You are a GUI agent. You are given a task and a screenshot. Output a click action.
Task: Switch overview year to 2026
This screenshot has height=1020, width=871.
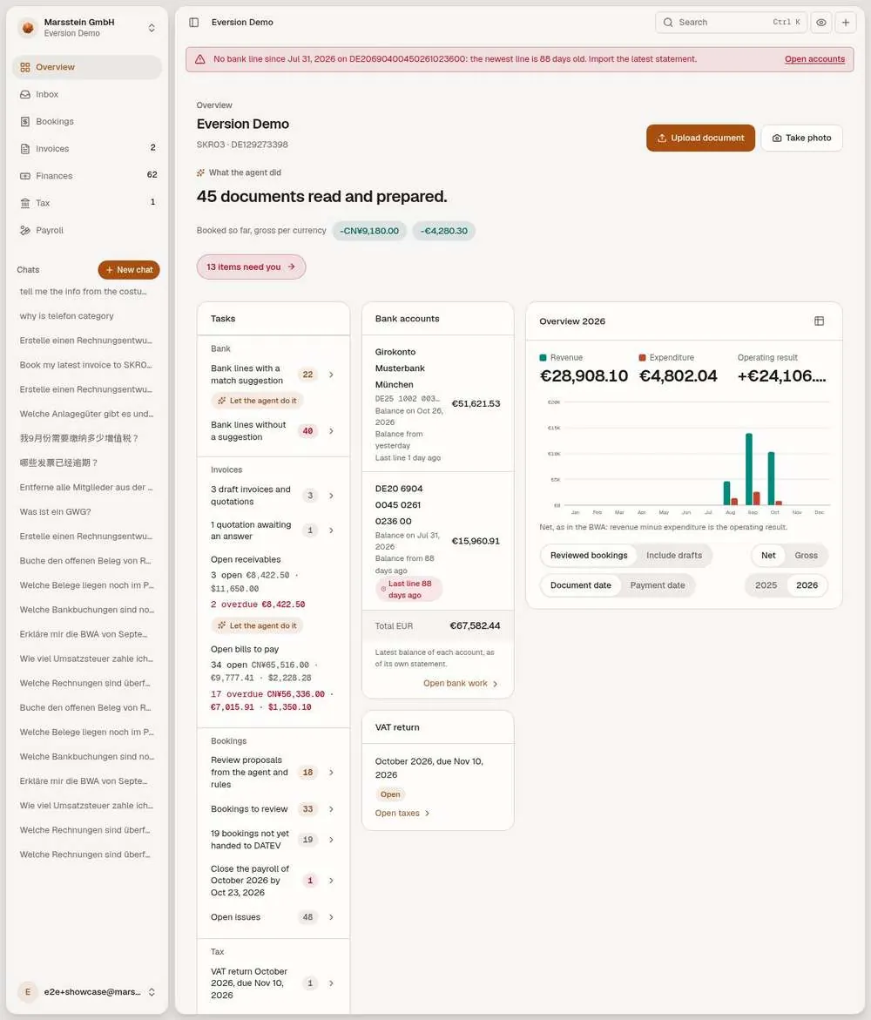807,585
